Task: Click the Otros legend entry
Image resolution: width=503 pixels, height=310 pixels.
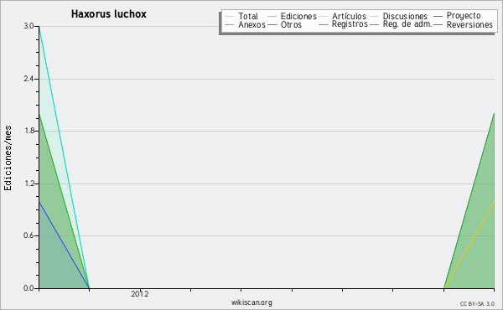Action: point(284,24)
